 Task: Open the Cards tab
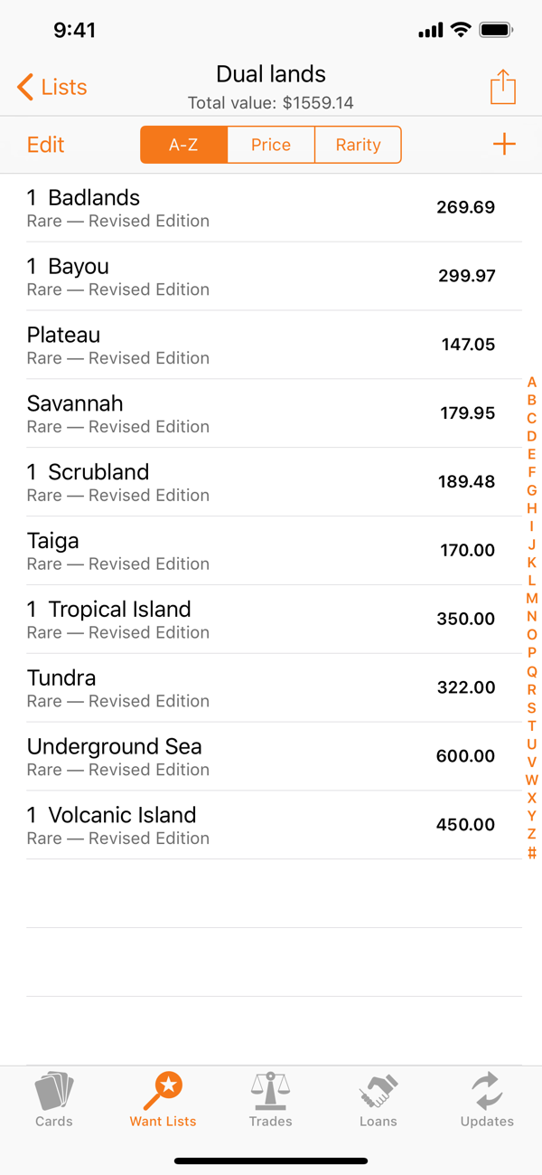54,1100
